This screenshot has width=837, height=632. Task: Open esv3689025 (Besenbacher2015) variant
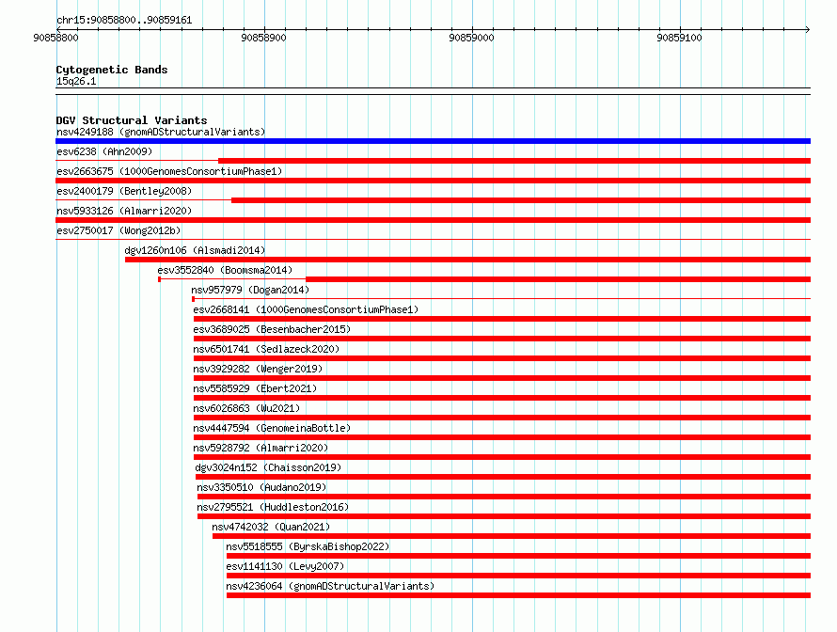272,329
